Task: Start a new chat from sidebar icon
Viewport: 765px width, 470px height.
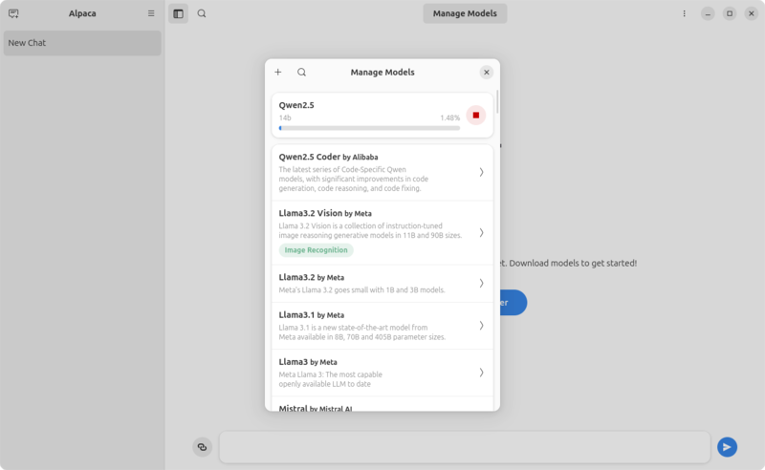Action: [13, 13]
